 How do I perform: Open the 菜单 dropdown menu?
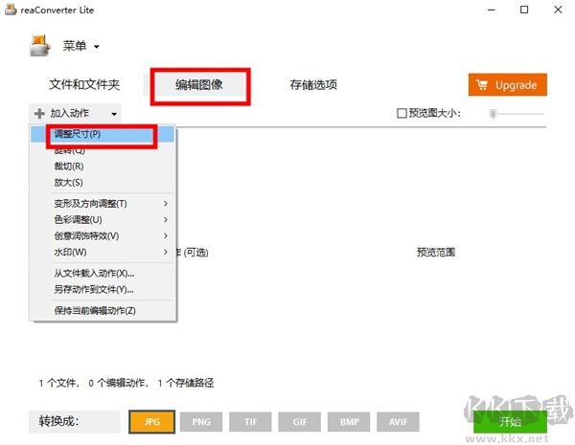81,46
